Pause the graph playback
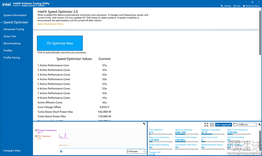Image resolution: width=262 pixels, height=156 pixels. pyautogui.click(x=61, y=151)
